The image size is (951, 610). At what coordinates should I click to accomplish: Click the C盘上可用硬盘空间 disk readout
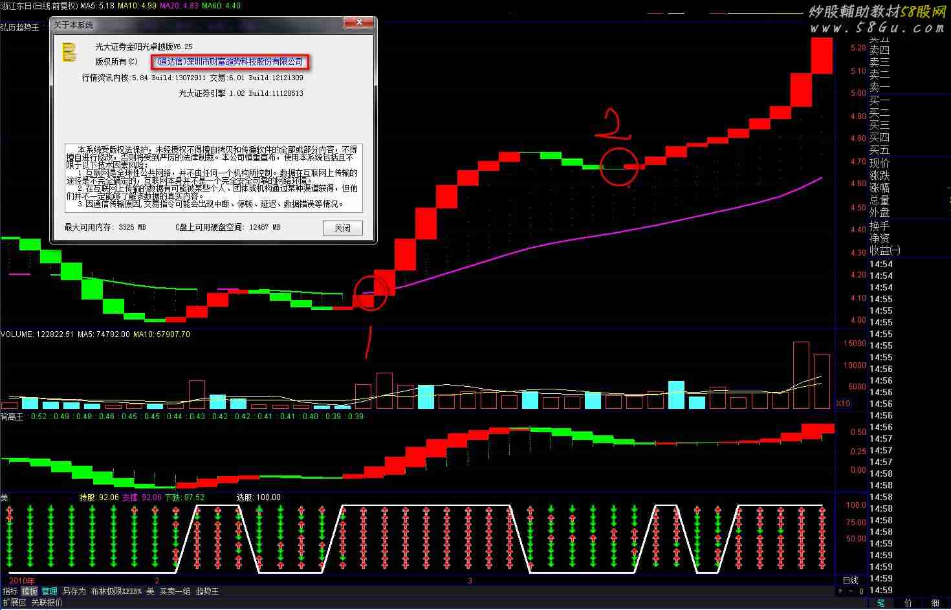(228, 227)
